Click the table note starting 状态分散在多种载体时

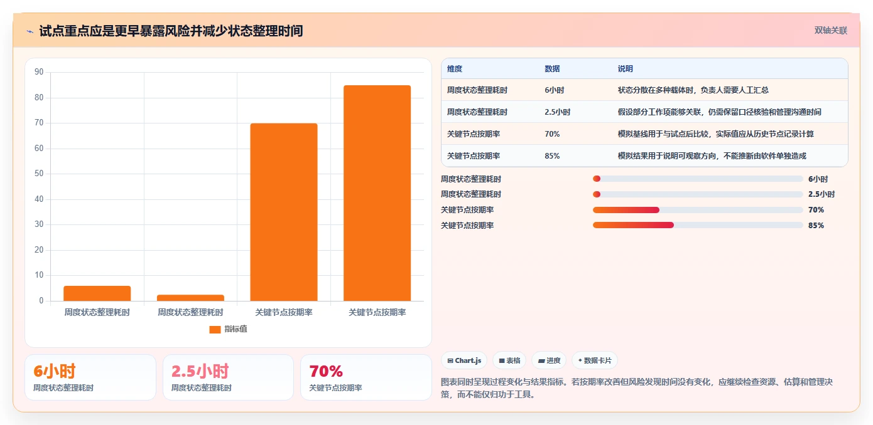point(693,90)
